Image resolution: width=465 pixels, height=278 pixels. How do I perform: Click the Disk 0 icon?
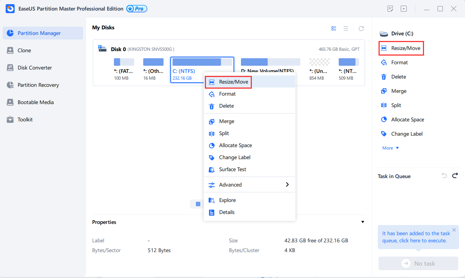click(102, 49)
